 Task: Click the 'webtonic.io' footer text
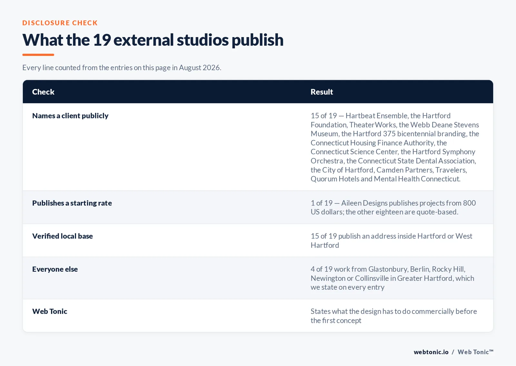point(431,352)
